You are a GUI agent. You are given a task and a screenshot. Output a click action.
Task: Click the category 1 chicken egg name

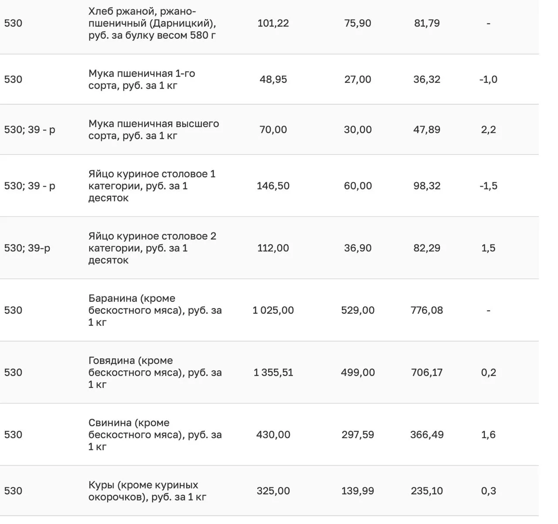(x=152, y=186)
